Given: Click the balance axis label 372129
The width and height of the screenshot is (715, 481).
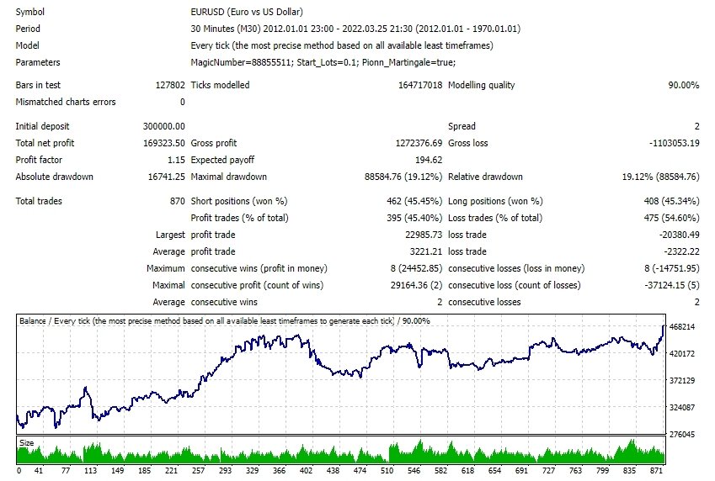Looking at the screenshot, I should [682, 381].
